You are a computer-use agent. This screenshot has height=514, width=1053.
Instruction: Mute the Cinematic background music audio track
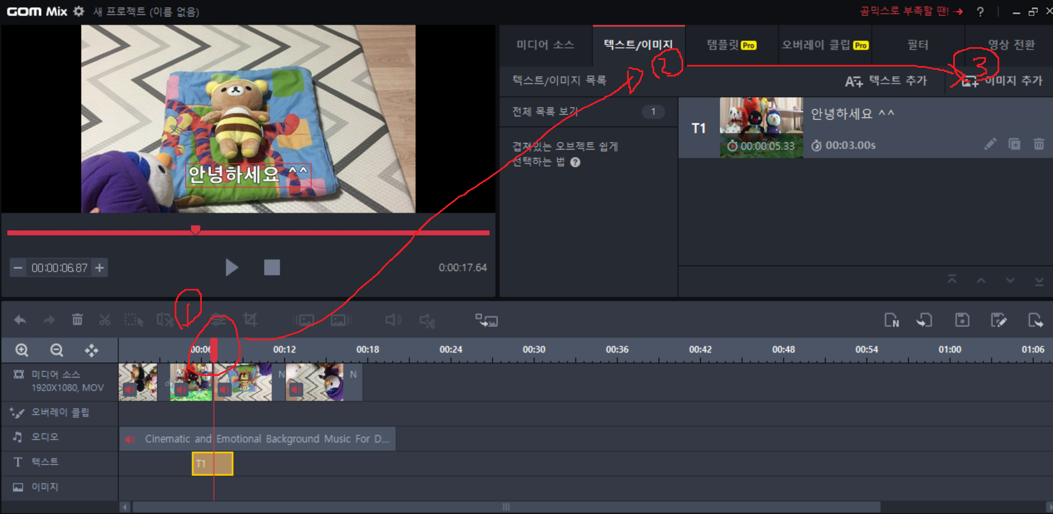click(130, 439)
